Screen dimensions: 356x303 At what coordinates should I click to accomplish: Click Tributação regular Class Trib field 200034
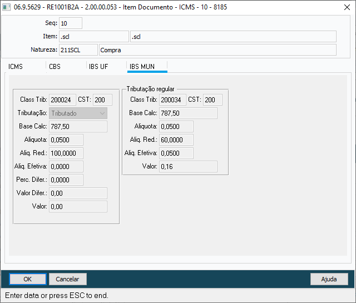point(172,100)
